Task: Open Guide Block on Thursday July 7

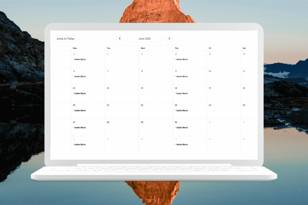Action: coord(181,145)
